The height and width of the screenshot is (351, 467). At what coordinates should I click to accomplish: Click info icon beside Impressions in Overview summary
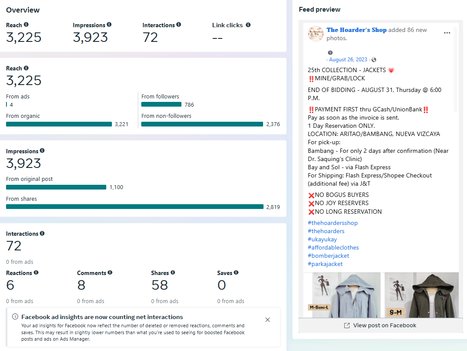click(109, 25)
